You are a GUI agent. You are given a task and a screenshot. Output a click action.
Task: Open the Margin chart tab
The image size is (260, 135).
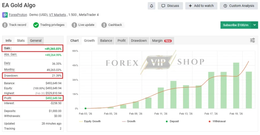(x=162, y=41)
